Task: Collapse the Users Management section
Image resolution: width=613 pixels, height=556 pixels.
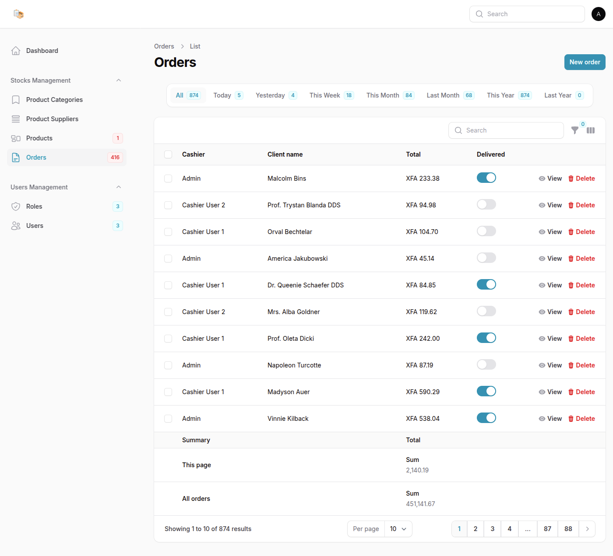Action: tap(119, 187)
